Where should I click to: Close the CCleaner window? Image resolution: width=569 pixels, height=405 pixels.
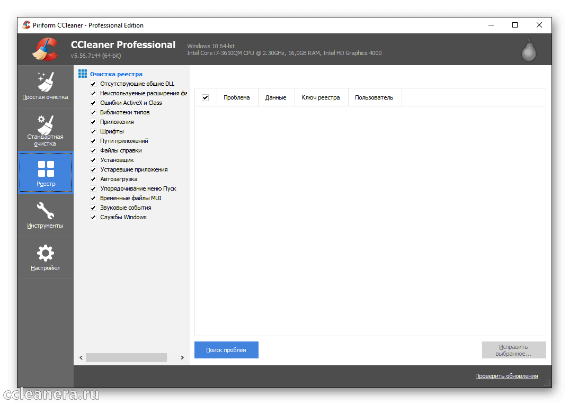[539, 25]
